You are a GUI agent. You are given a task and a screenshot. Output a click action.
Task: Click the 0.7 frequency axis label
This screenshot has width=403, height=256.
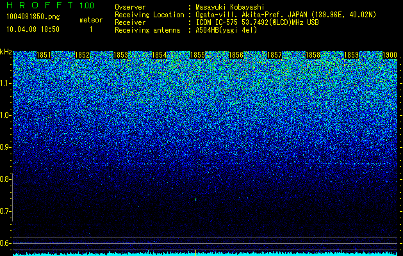pyautogui.click(x=5, y=211)
